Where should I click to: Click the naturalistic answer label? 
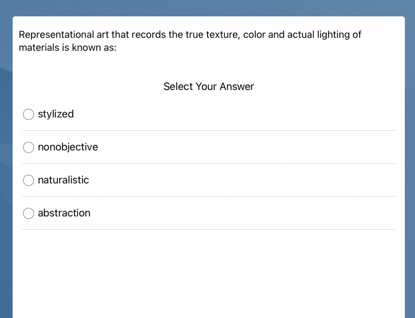(63, 180)
